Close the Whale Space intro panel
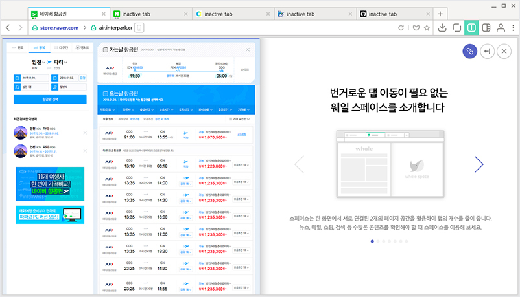 click(504, 51)
